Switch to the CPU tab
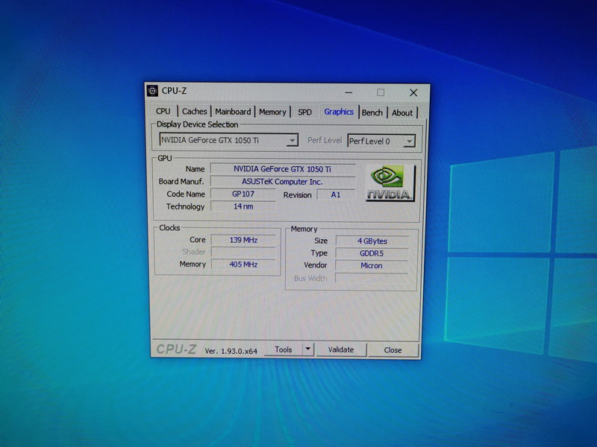This screenshot has height=447, width=597. coord(163,111)
